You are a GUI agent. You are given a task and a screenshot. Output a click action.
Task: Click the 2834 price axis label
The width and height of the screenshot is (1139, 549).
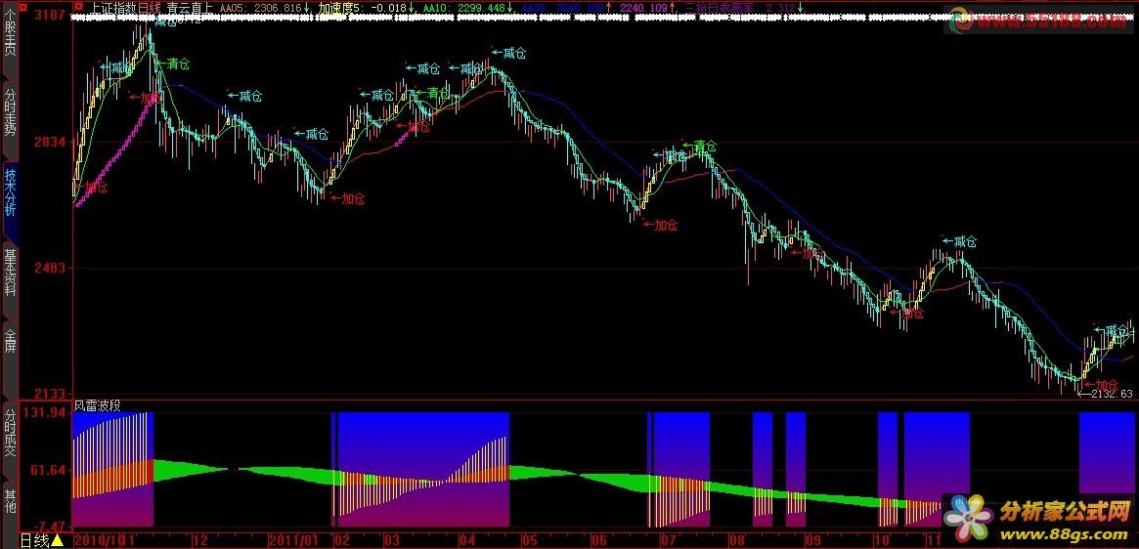coord(52,142)
